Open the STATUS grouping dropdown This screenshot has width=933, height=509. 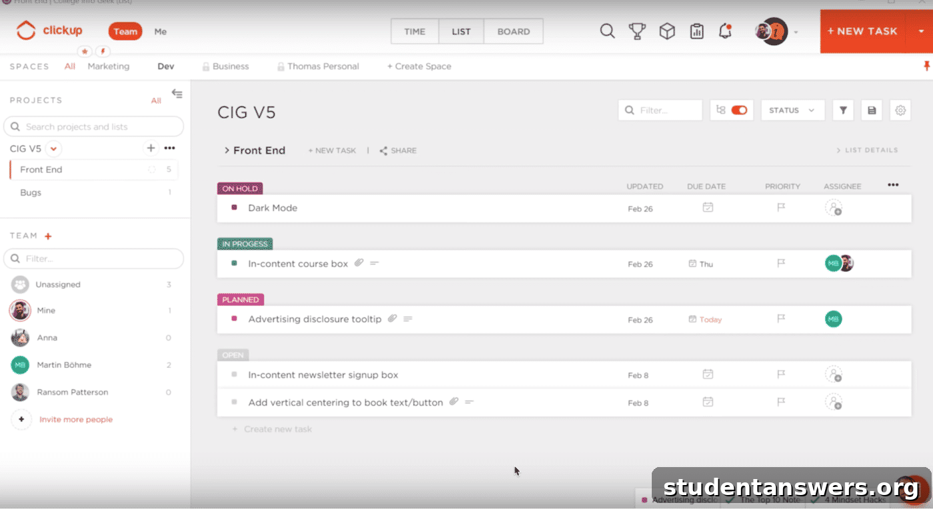pyautogui.click(x=792, y=110)
